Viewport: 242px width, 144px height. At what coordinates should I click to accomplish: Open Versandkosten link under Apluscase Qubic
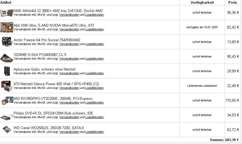point(69,73)
